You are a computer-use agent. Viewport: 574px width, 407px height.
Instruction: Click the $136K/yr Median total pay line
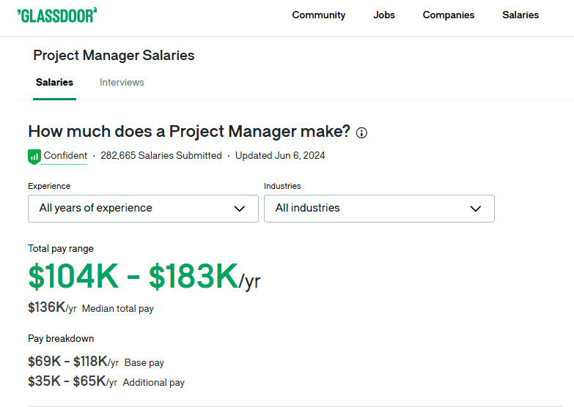(x=91, y=307)
